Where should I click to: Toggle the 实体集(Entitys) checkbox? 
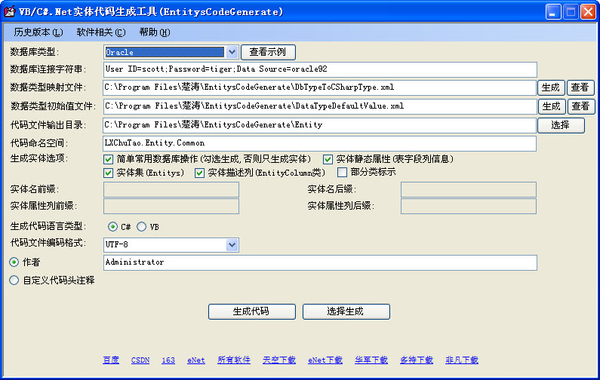pos(108,173)
